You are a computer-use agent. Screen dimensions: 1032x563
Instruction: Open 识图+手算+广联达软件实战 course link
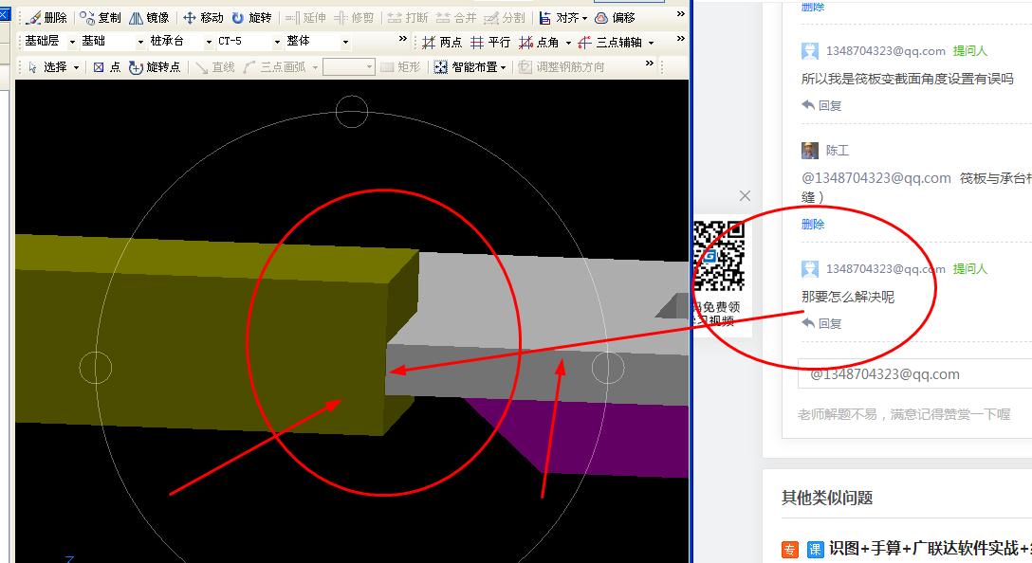tap(930, 548)
